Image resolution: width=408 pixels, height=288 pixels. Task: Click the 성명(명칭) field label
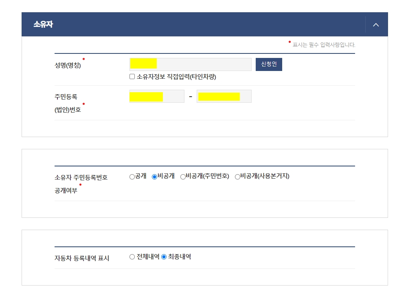coord(68,65)
